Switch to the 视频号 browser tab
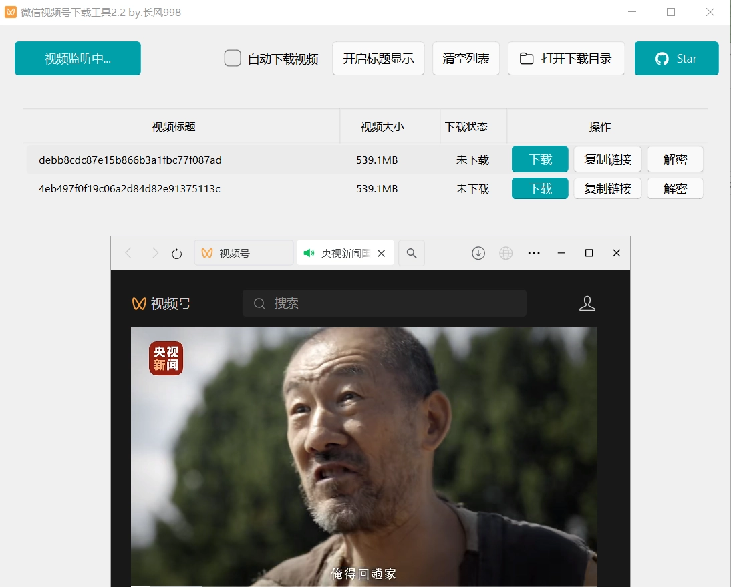 (243, 253)
